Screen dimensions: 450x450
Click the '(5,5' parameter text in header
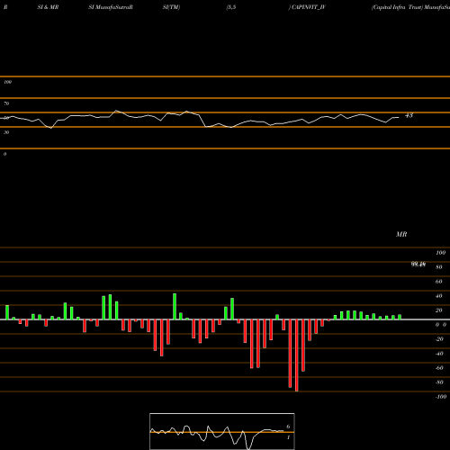click(231, 7)
